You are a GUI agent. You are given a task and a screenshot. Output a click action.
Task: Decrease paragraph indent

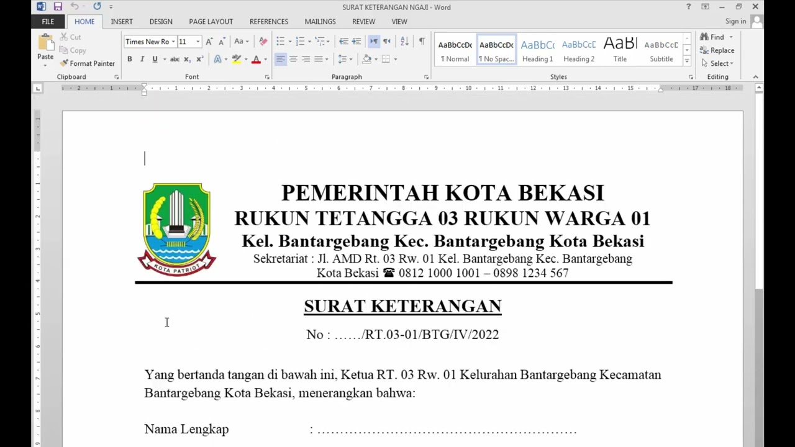[x=343, y=42]
